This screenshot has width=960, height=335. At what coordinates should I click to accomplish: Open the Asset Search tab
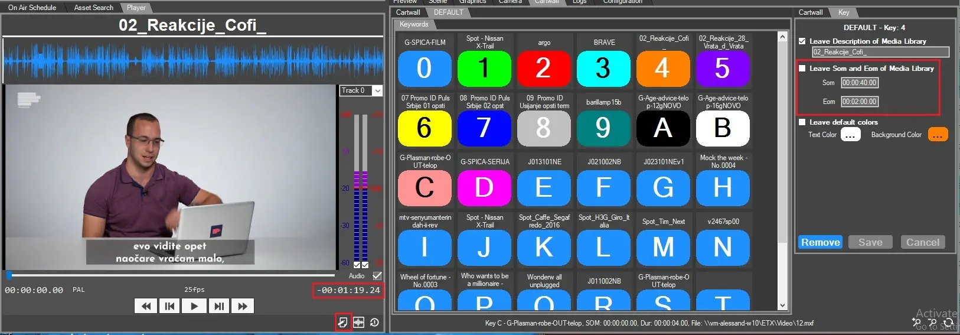pyautogui.click(x=93, y=8)
